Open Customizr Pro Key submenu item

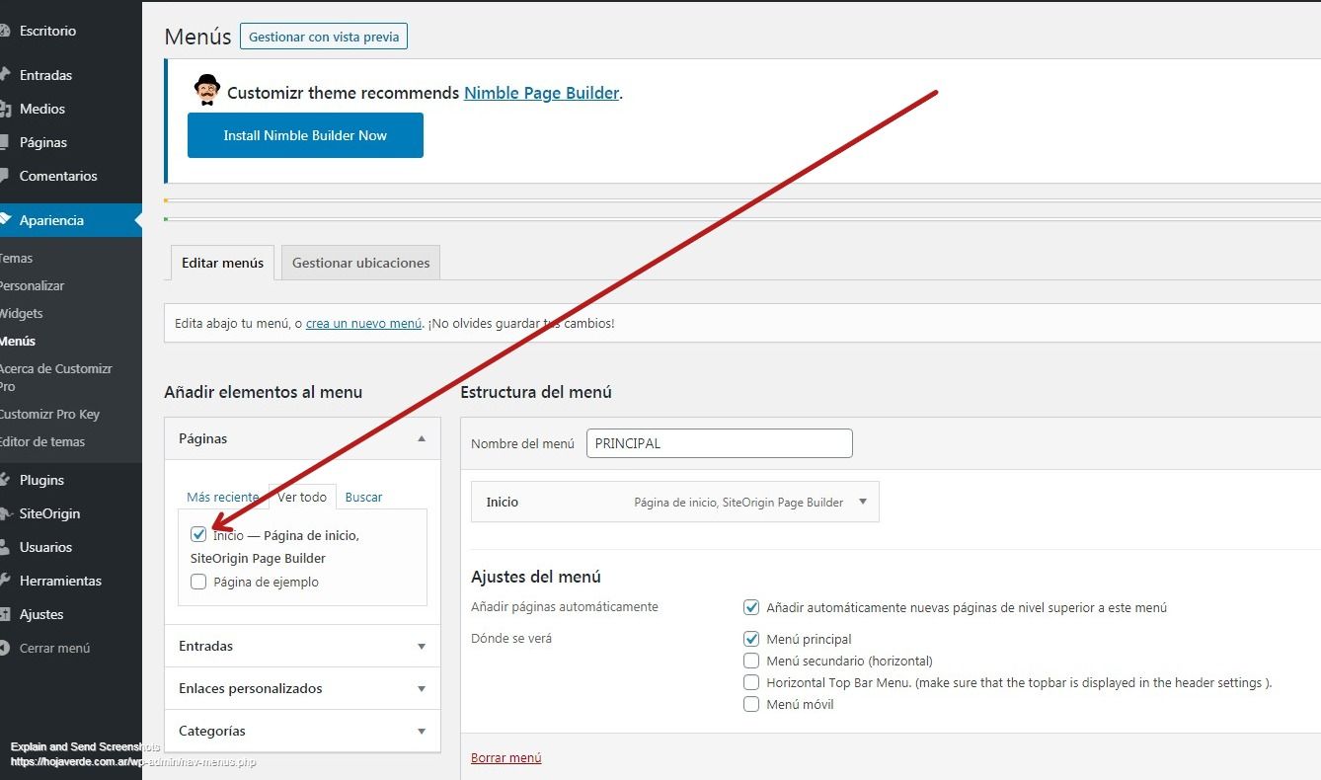tap(49, 414)
